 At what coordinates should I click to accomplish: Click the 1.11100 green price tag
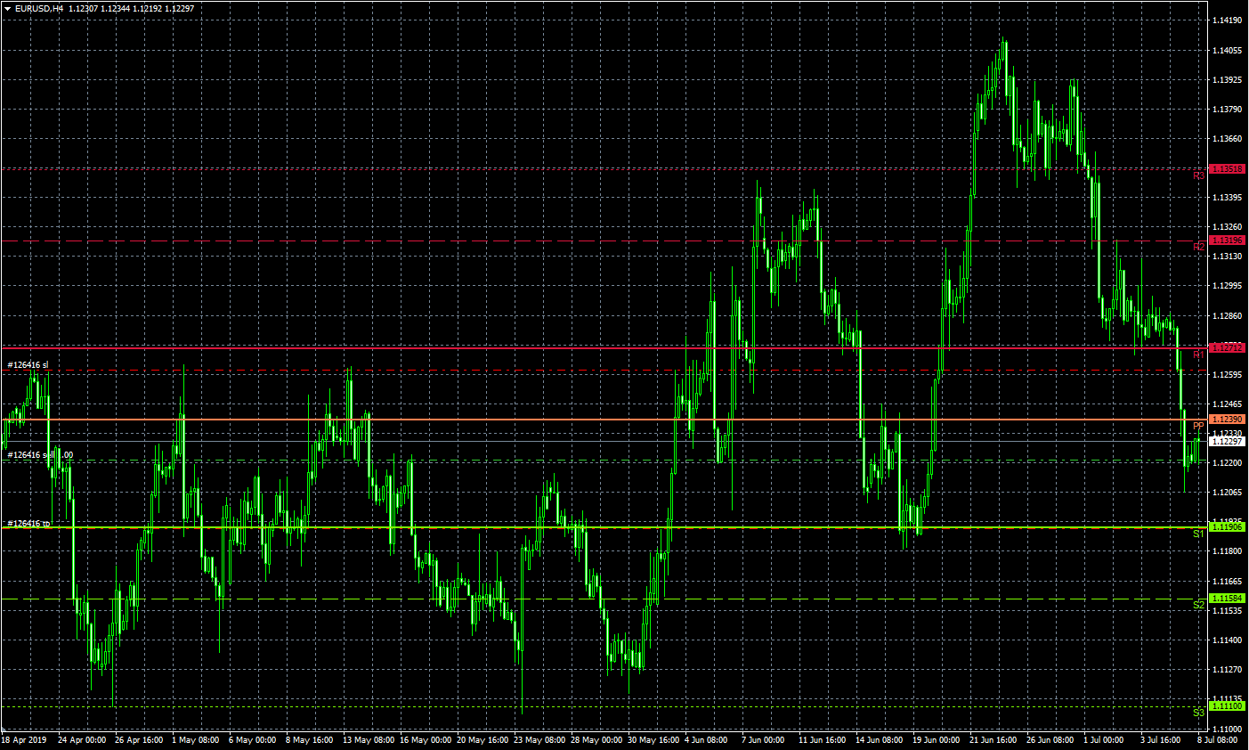(x=1228, y=706)
